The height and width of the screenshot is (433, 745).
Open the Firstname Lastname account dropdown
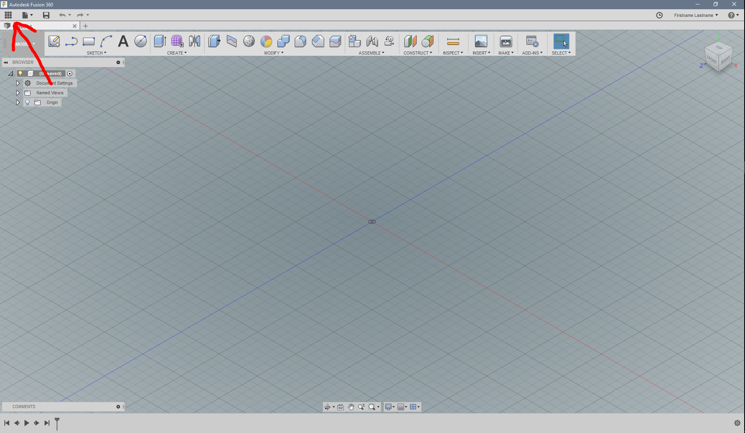click(696, 15)
